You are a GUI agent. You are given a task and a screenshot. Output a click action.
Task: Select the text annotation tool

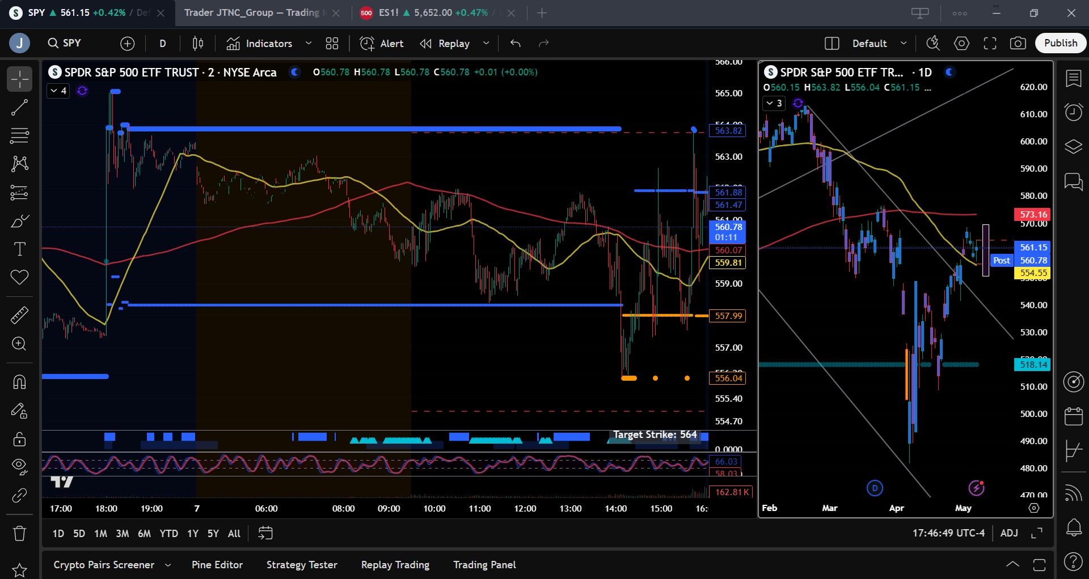point(19,249)
